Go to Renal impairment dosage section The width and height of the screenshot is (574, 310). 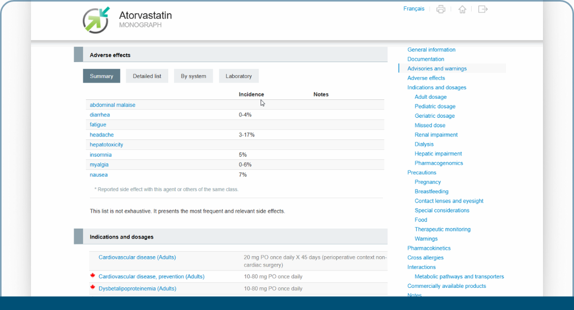[x=436, y=135]
